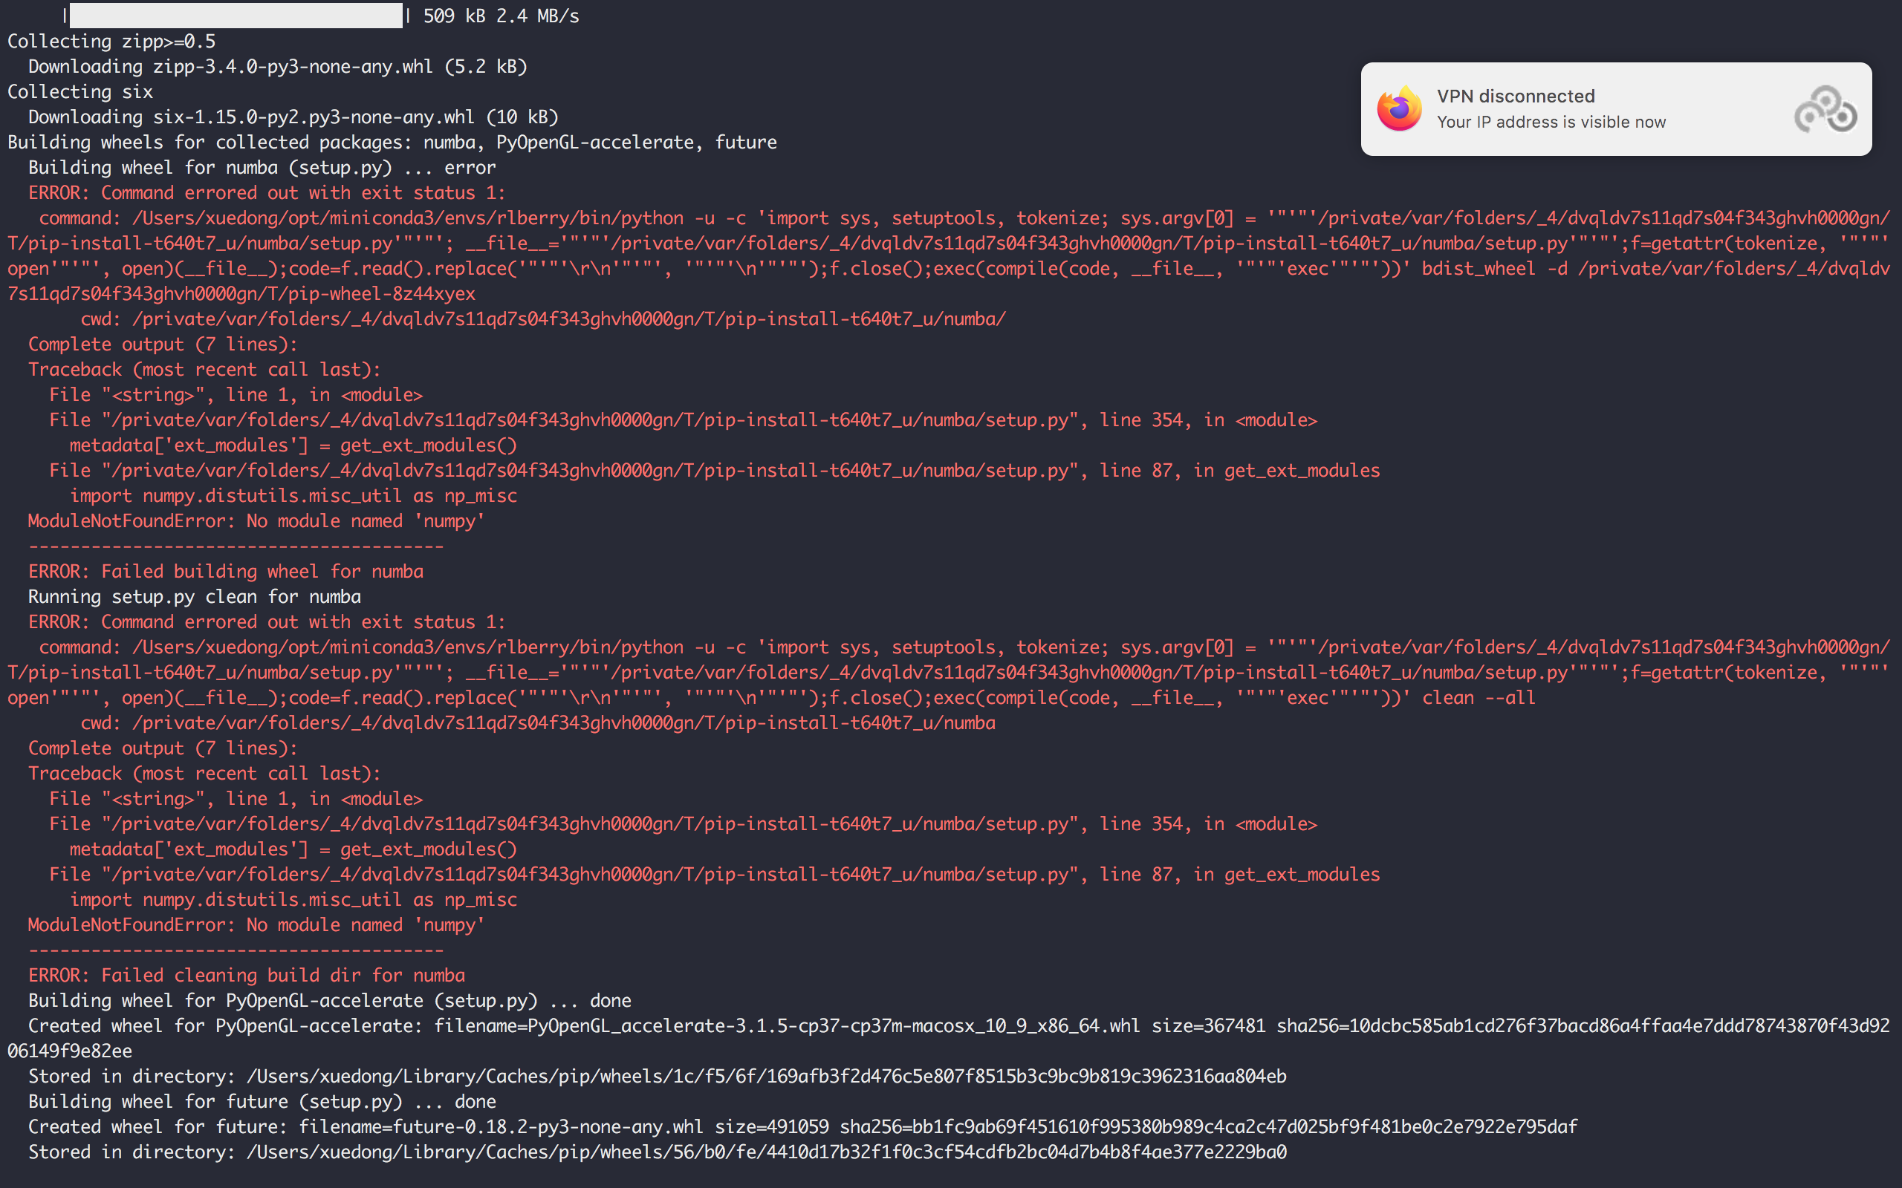Click the last 'Stored in directory' path line
1902x1188 pixels.
click(657, 1152)
